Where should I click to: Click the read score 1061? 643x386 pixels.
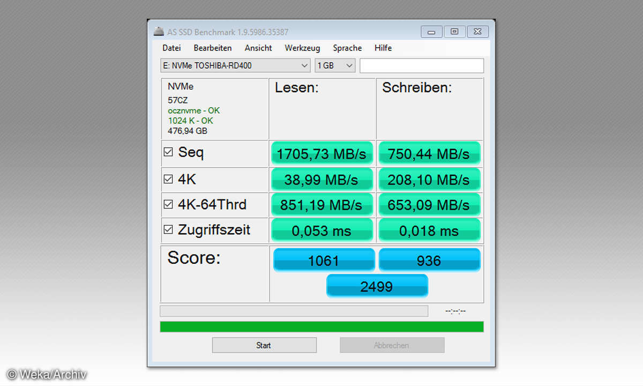324,260
